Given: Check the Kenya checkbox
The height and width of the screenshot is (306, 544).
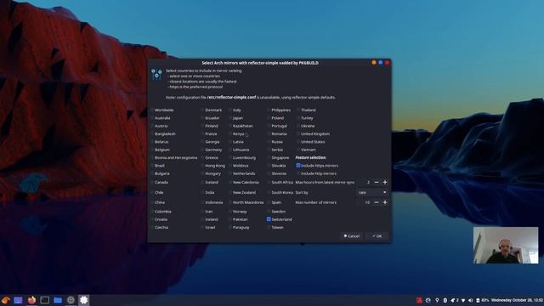Looking at the screenshot, I should [230, 134].
